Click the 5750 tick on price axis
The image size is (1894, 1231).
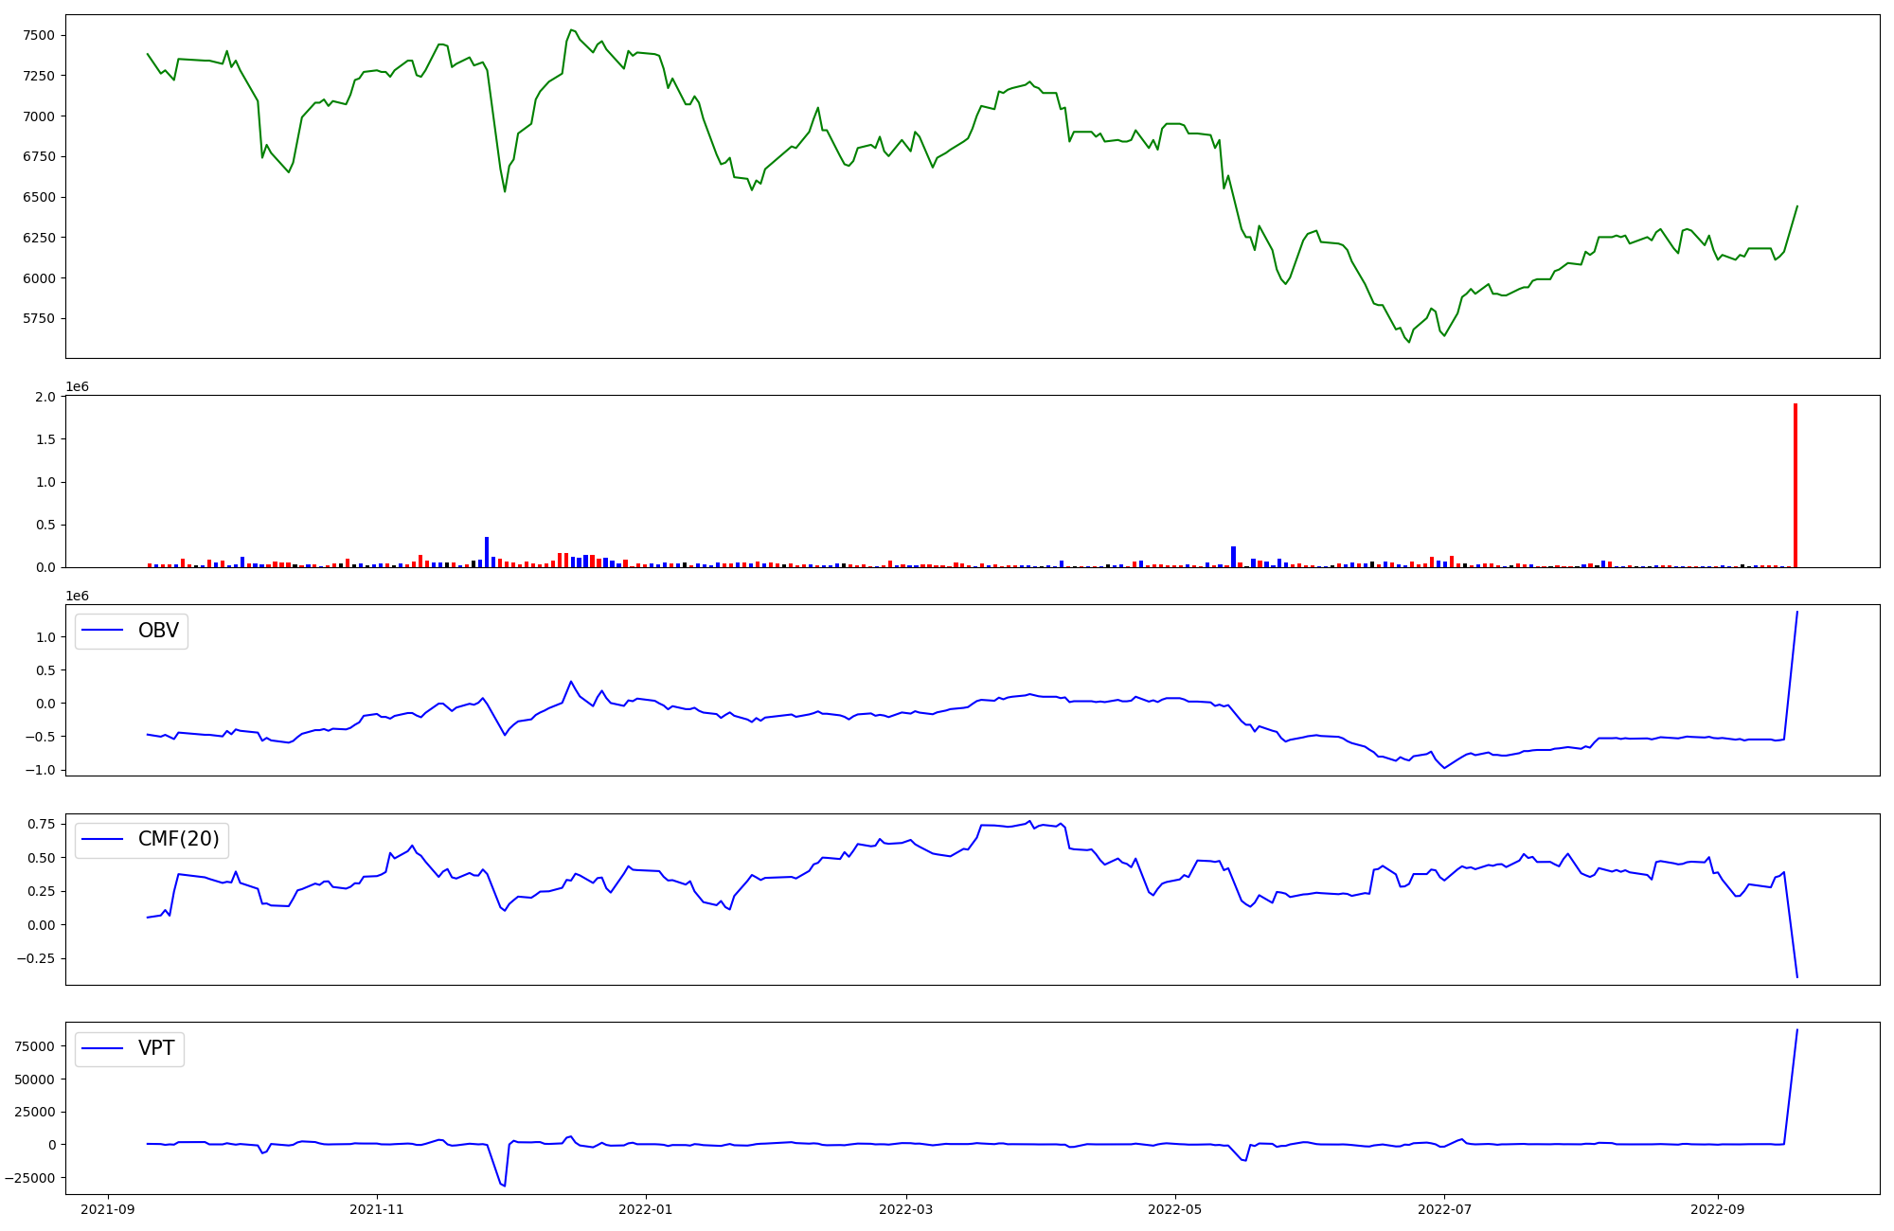(39, 319)
